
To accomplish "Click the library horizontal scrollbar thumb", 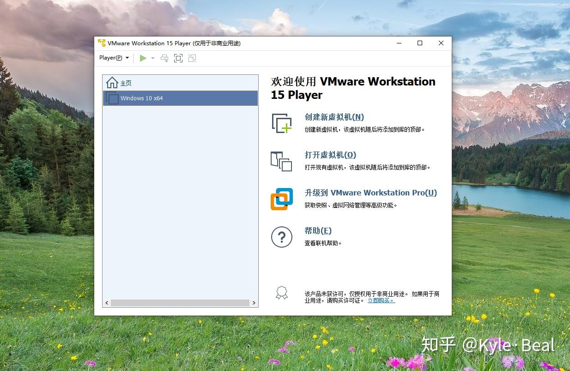I will point(180,303).
